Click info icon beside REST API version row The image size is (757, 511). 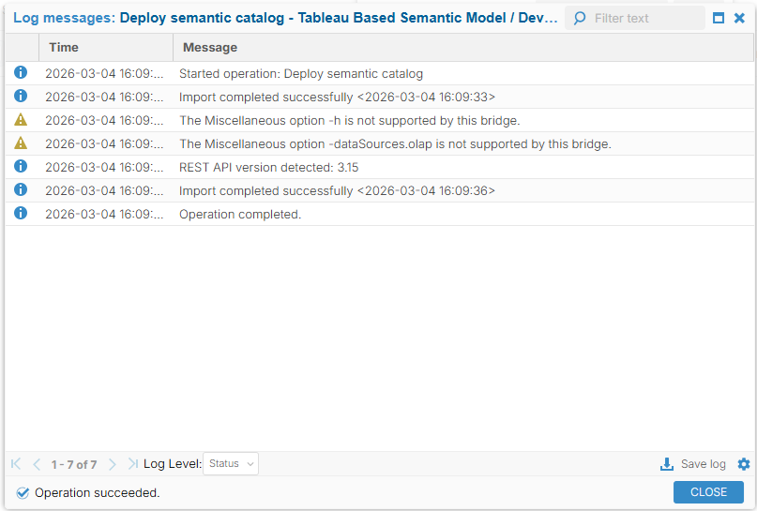21,167
